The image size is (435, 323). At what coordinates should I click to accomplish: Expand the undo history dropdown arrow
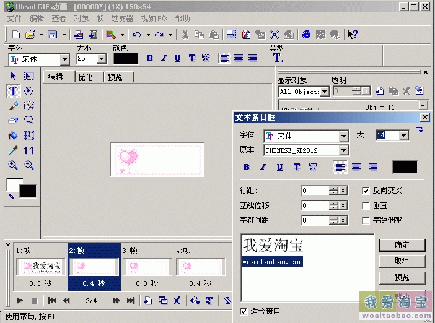[x=148, y=35]
